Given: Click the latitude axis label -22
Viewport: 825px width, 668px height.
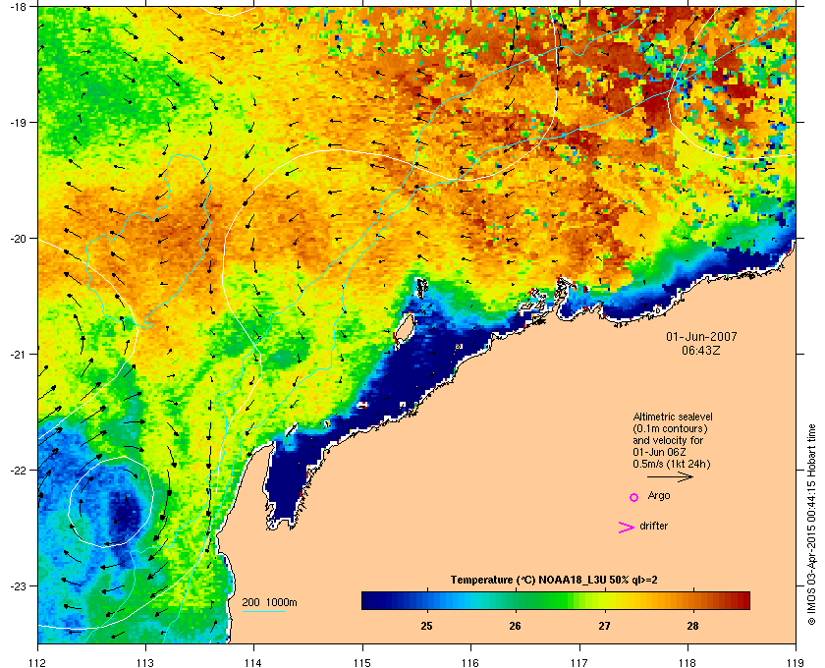Looking at the screenshot, I should coord(19,470).
